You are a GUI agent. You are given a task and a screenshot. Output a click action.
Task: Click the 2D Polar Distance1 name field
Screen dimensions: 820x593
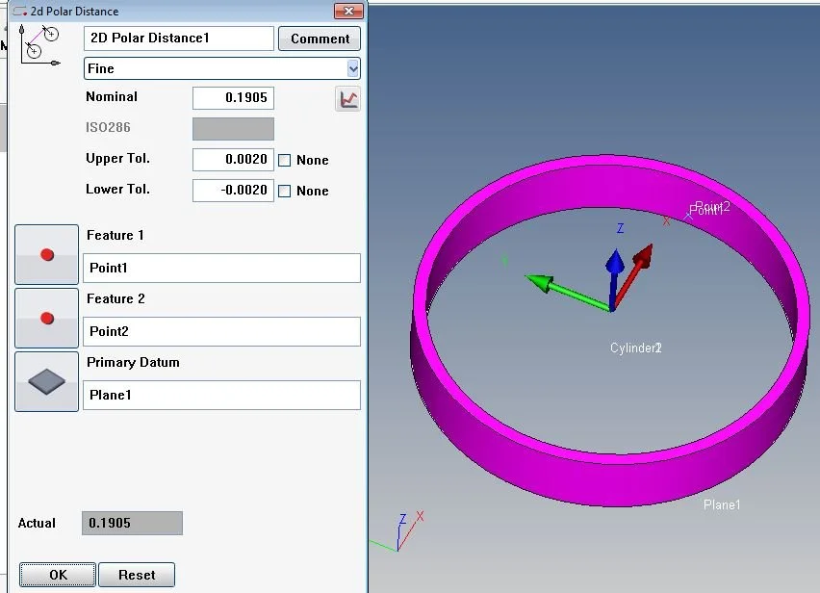[x=178, y=39]
